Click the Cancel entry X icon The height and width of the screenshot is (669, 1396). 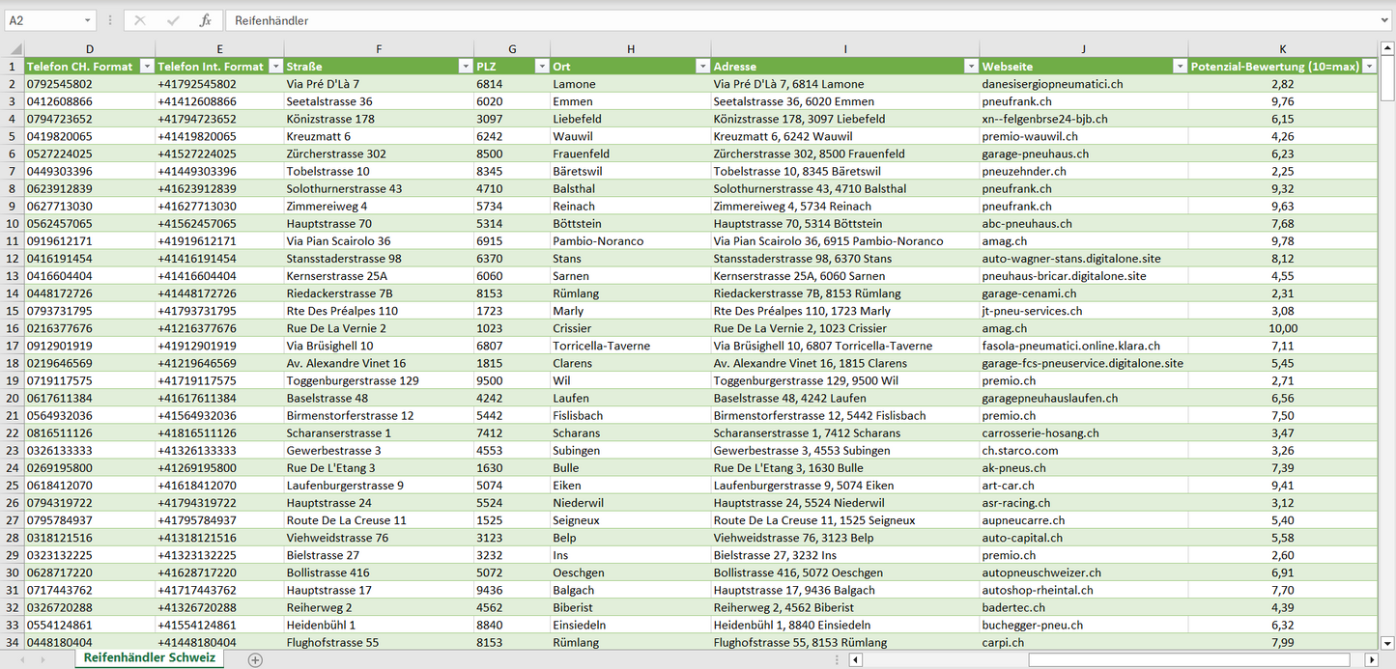click(140, 20)
